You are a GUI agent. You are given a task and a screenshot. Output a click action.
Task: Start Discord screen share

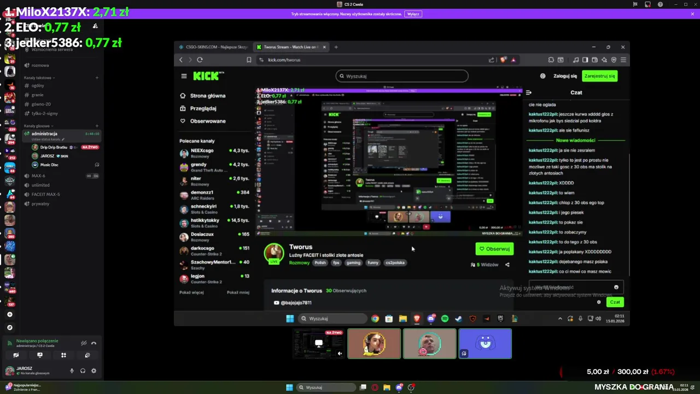(x=40, y=355)
